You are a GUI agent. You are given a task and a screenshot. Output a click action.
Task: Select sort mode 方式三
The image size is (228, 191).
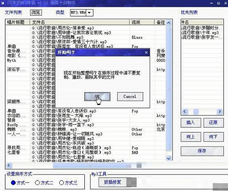[x=68, y=183]
